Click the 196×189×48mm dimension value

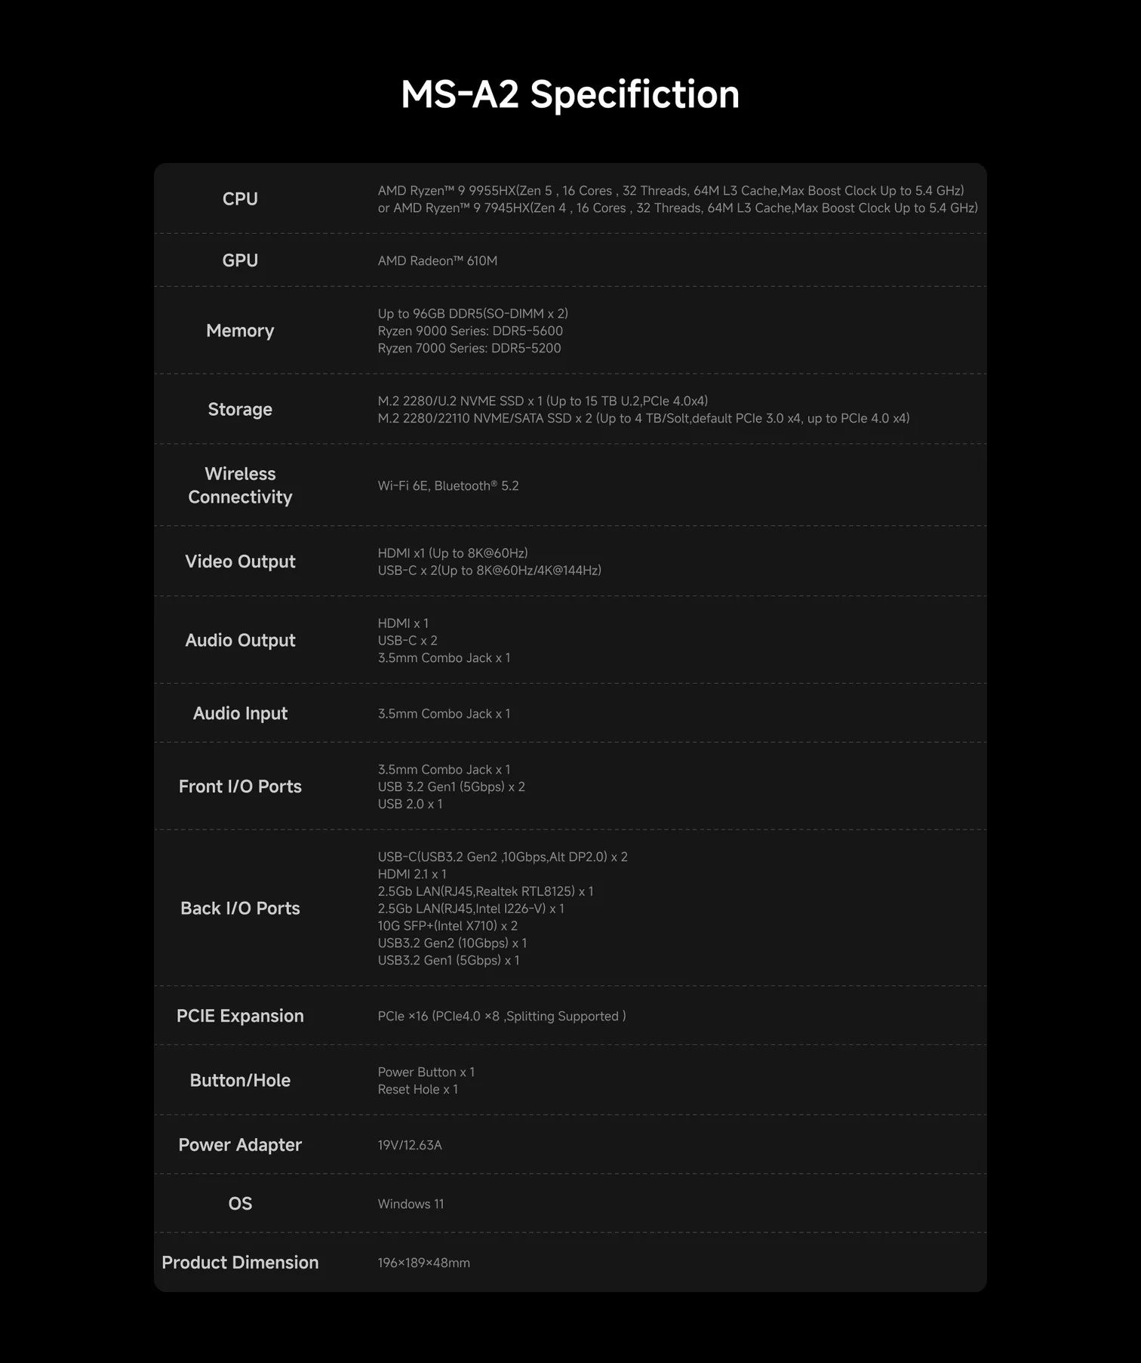point(423,1263)
